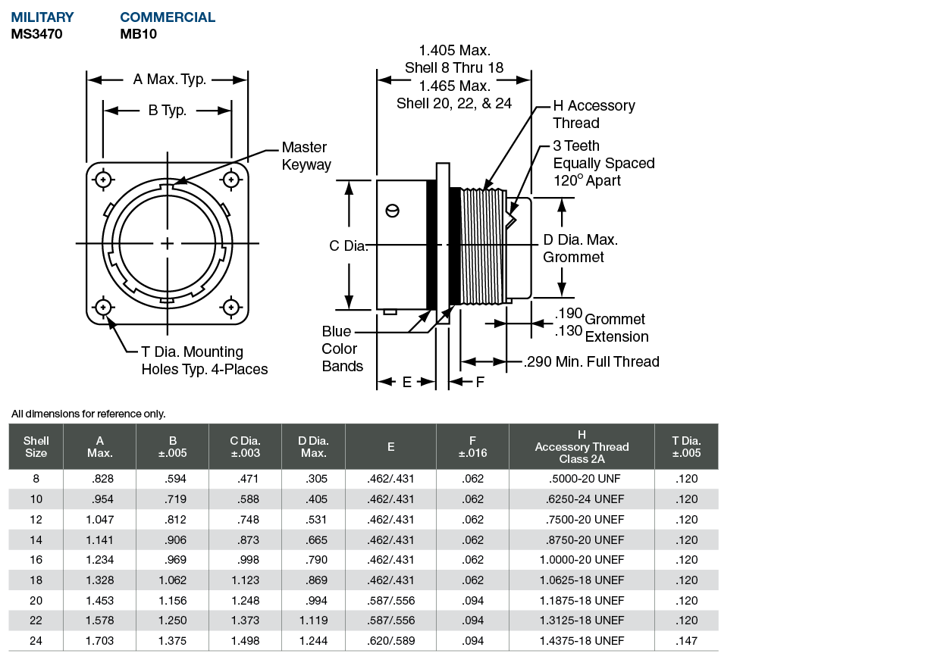928x669 pixels.
Task: Click the 'Grommet Extension' label
Action: click(616, 328)
